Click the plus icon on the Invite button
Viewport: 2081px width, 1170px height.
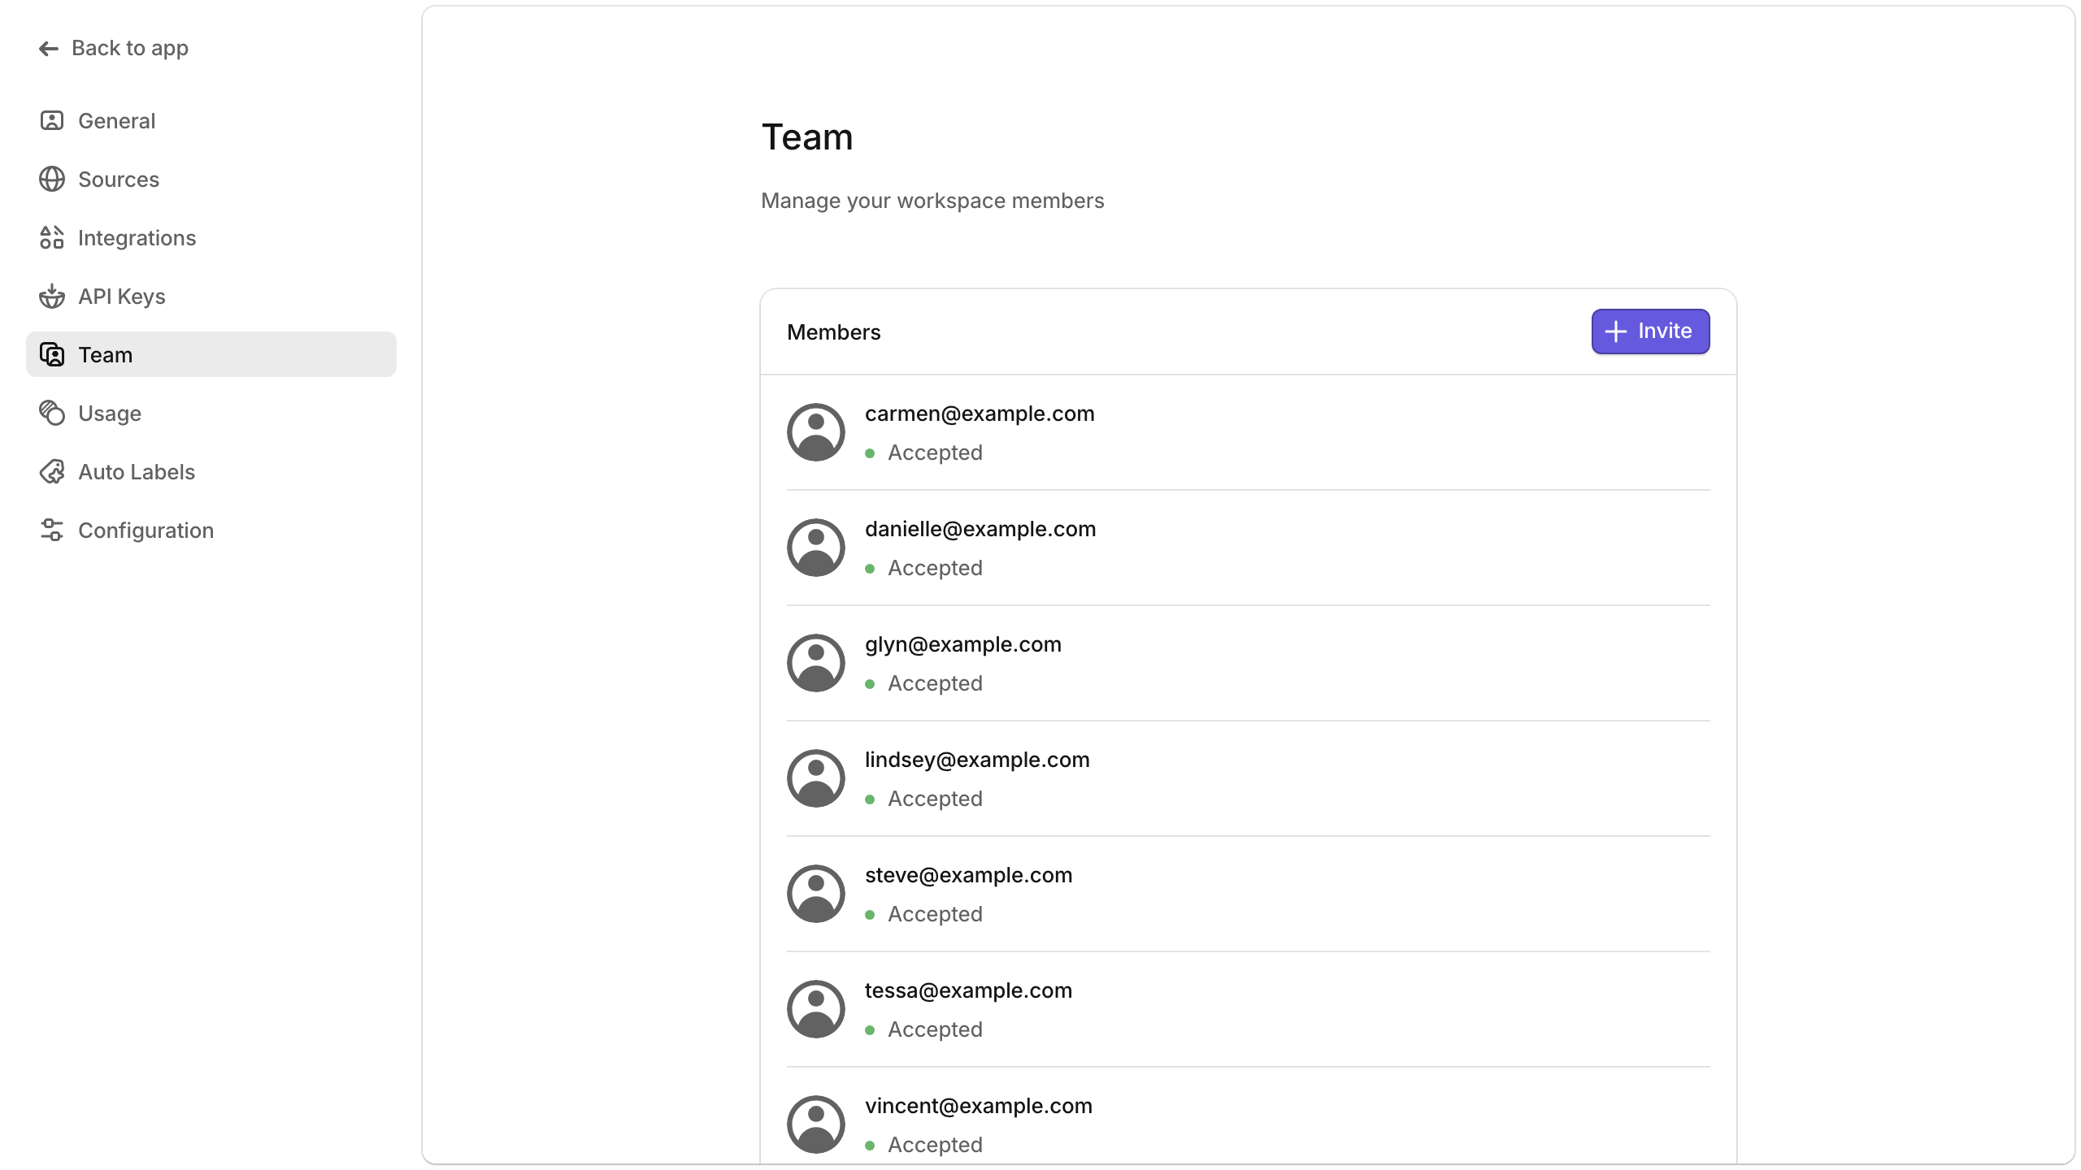pyautogui.click(x=1615, y=331)
